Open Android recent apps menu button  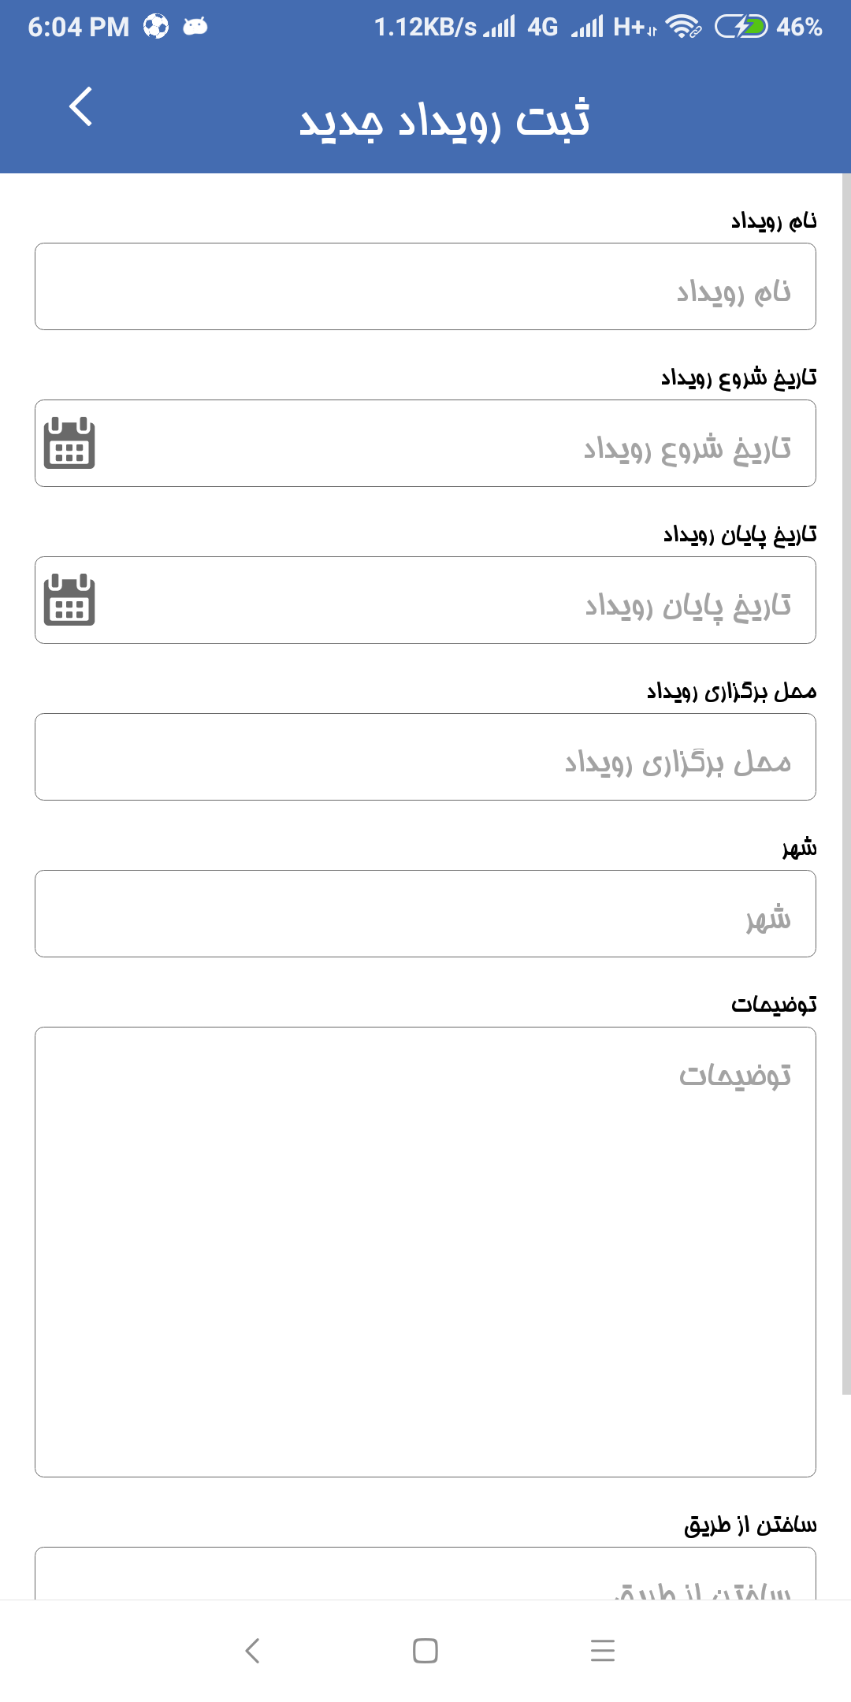pos(603,1650)
